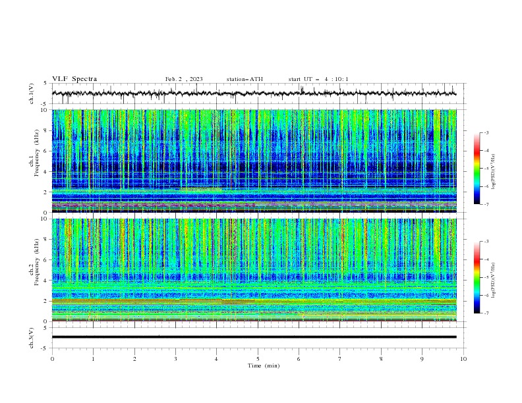
Task: Click time axis tick label "1"
Action: click(x=93, y=359)
